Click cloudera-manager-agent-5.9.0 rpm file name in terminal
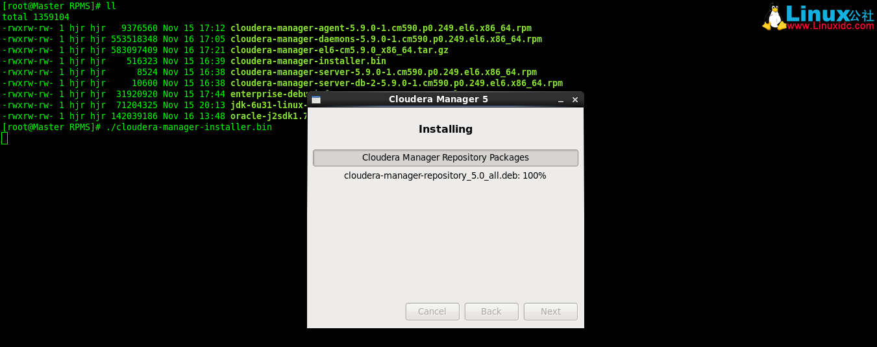Screen dimensions: 877x347 coord(381,28)
